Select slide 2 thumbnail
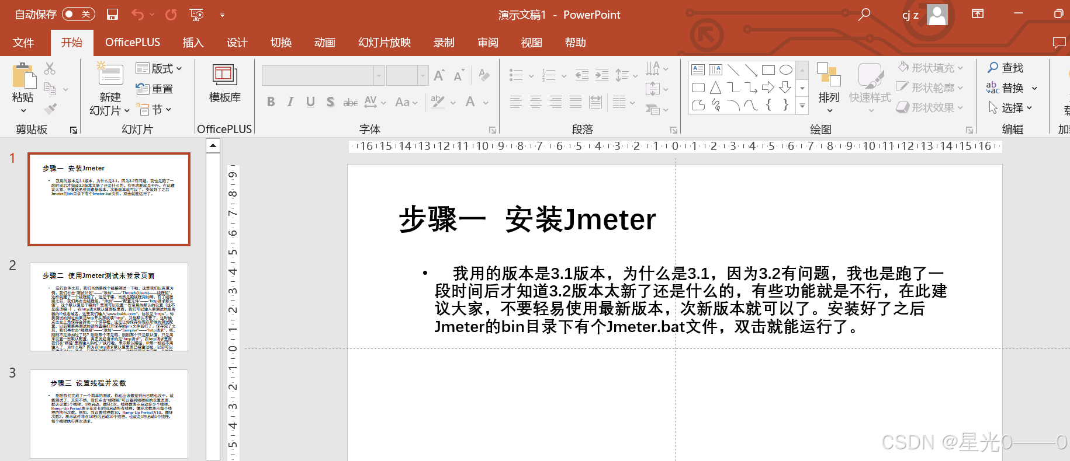Screen dimensions: 1070x461 [x=109, y=306]
